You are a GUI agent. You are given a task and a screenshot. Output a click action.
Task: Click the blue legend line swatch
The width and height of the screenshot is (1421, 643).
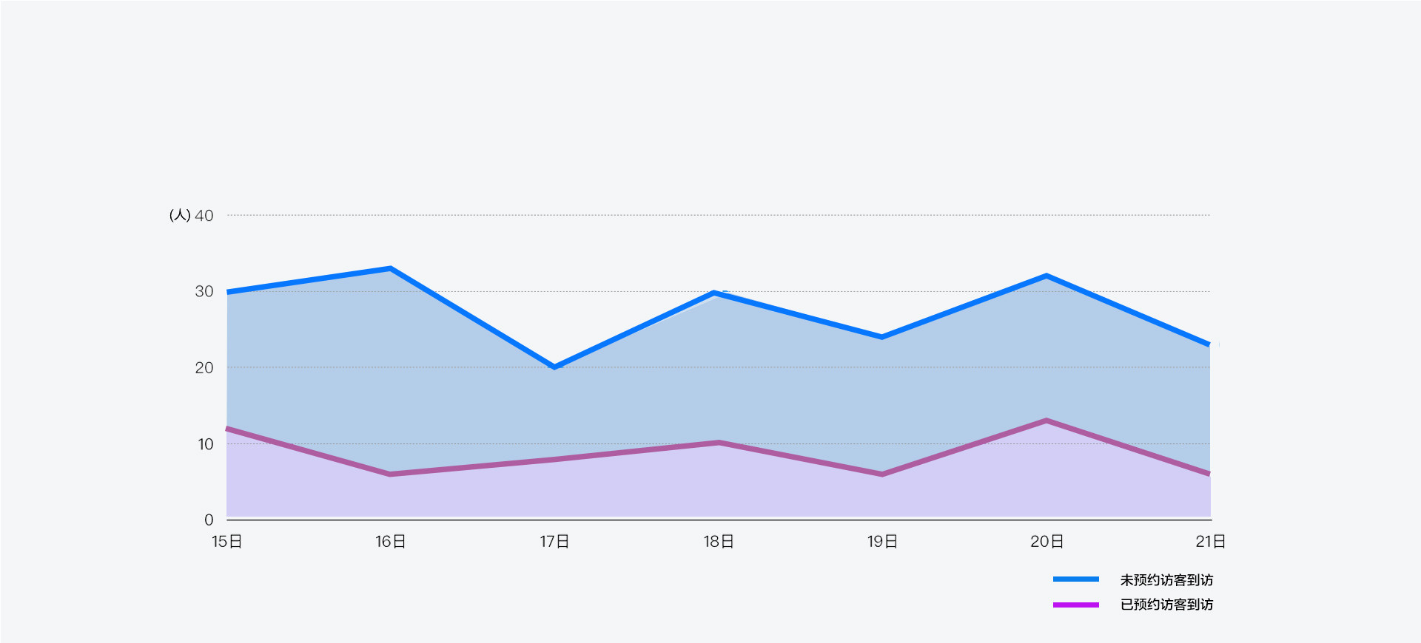1075,579
